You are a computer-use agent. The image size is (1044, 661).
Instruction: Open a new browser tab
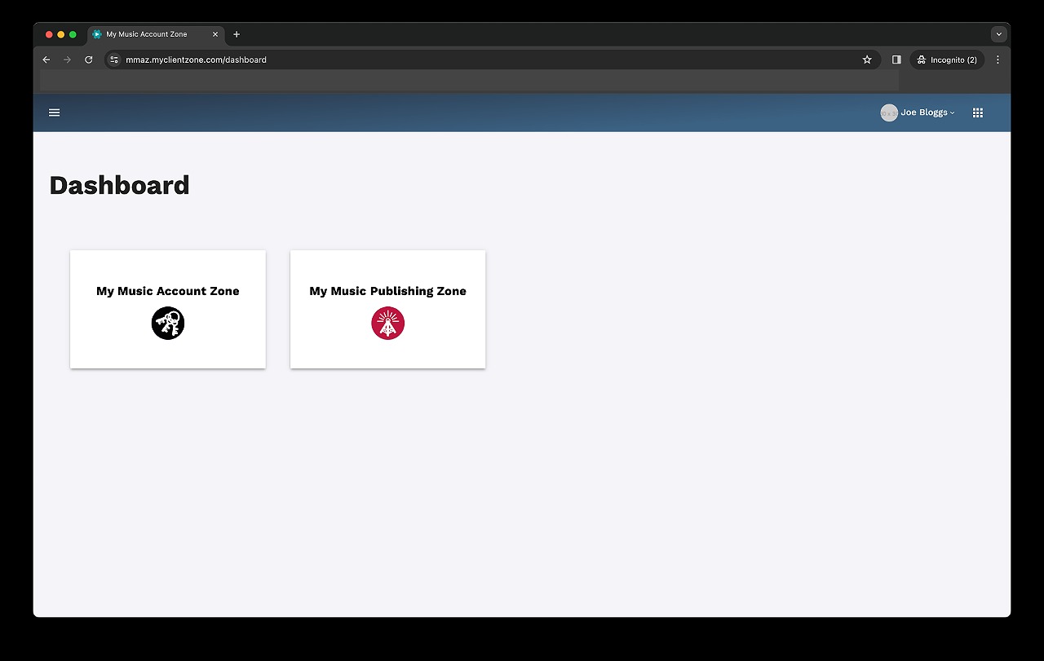pyautogui.click(x=237, y=34)
